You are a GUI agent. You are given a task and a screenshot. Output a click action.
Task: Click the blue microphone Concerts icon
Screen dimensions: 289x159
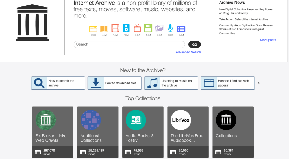170,28
